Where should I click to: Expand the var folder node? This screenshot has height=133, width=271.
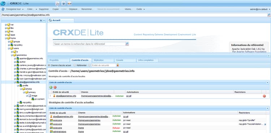(6, 25)
